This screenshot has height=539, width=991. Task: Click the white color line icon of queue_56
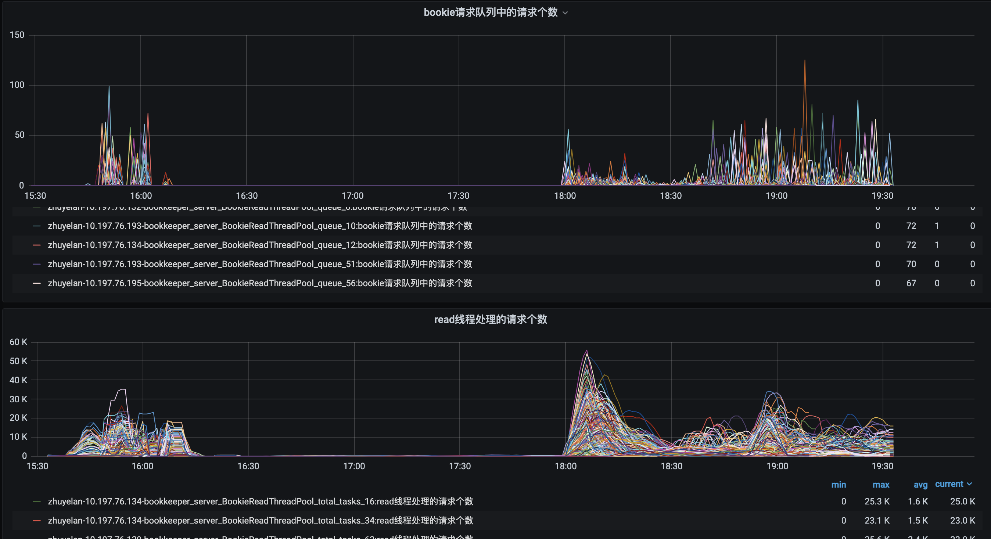(x=37, y=283)
